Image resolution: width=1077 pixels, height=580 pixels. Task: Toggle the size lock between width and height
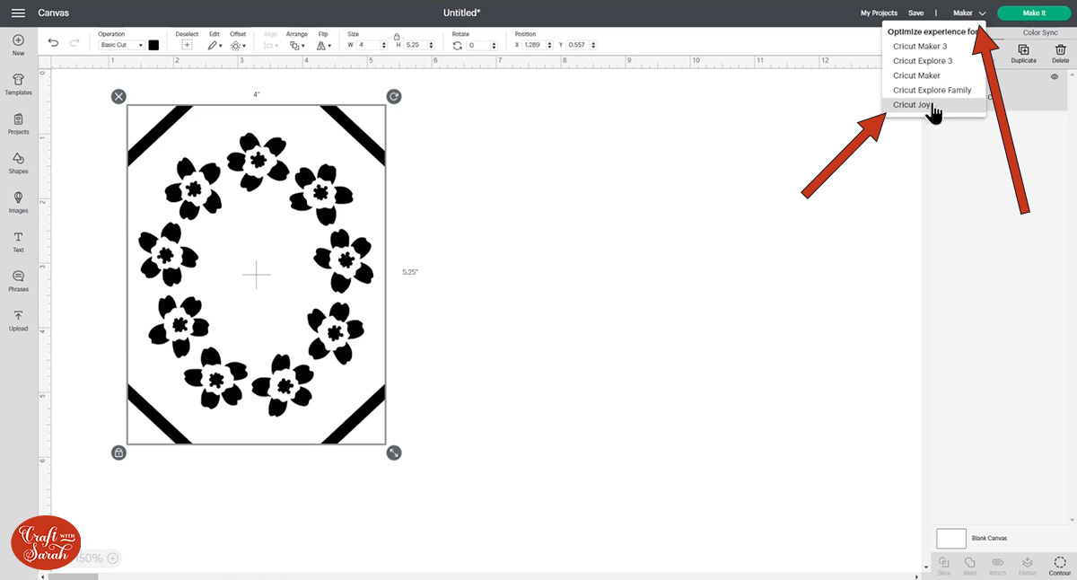[397, 38]
